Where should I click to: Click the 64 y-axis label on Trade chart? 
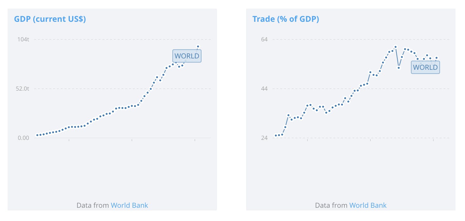(264, 39)
